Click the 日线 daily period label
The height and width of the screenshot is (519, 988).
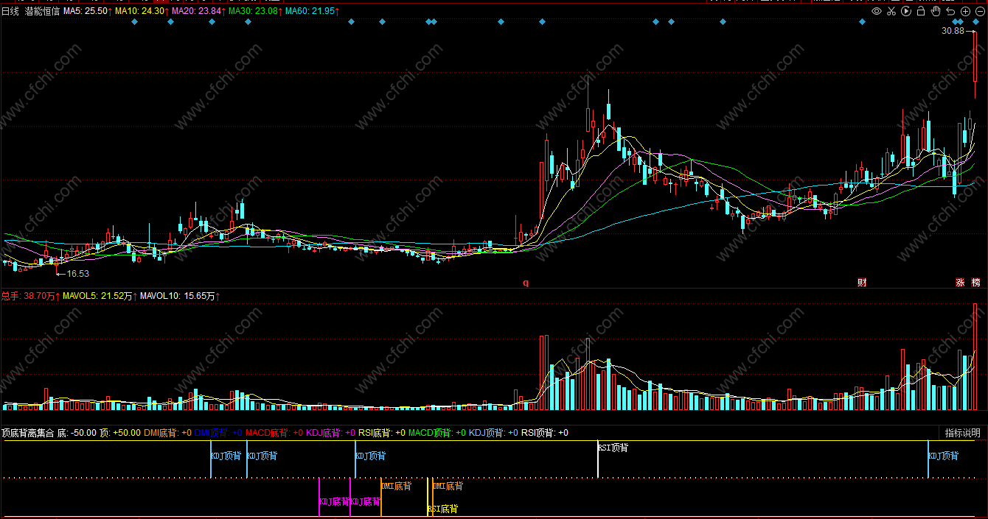(x=10, y=11)
